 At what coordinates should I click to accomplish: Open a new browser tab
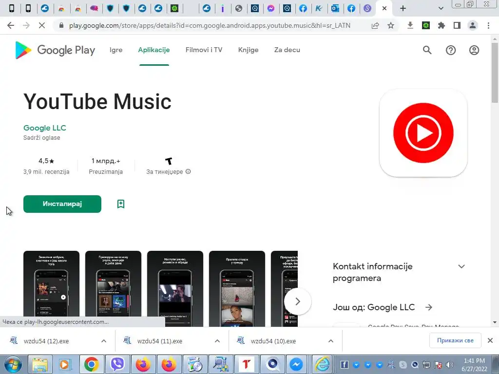pos(403,9)
